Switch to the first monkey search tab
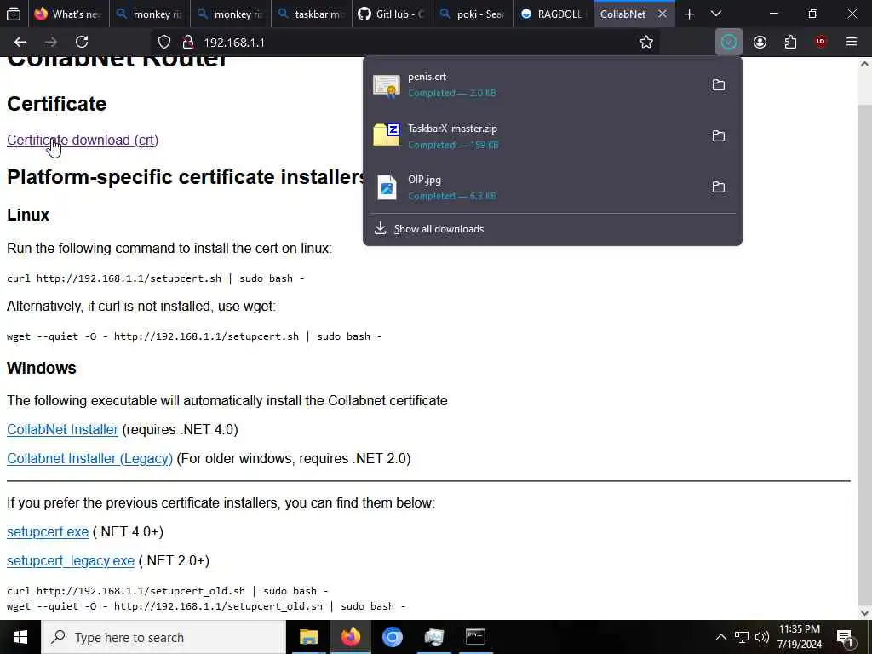872x654 pixels. 149,14
